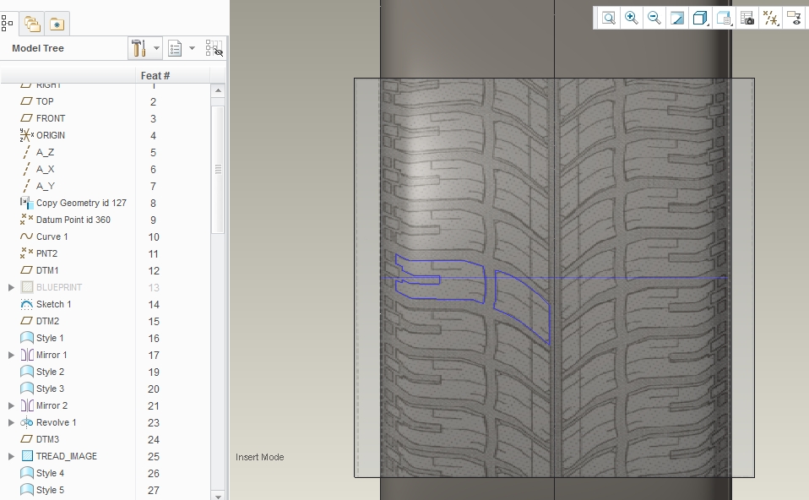
Task: Select the Curve 1 feature icon
Action: coord(26,236)
